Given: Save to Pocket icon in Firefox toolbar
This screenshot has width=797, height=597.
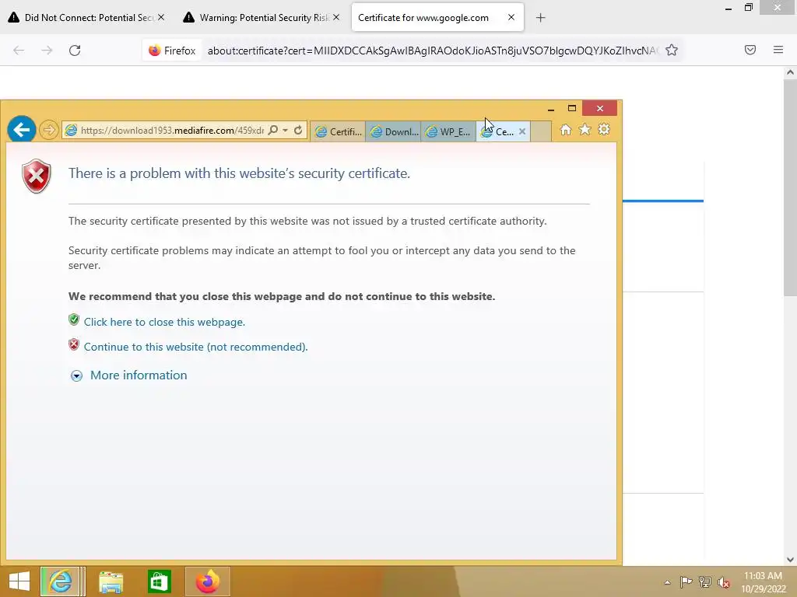Looking at the screenshot, I should (750, 50).
